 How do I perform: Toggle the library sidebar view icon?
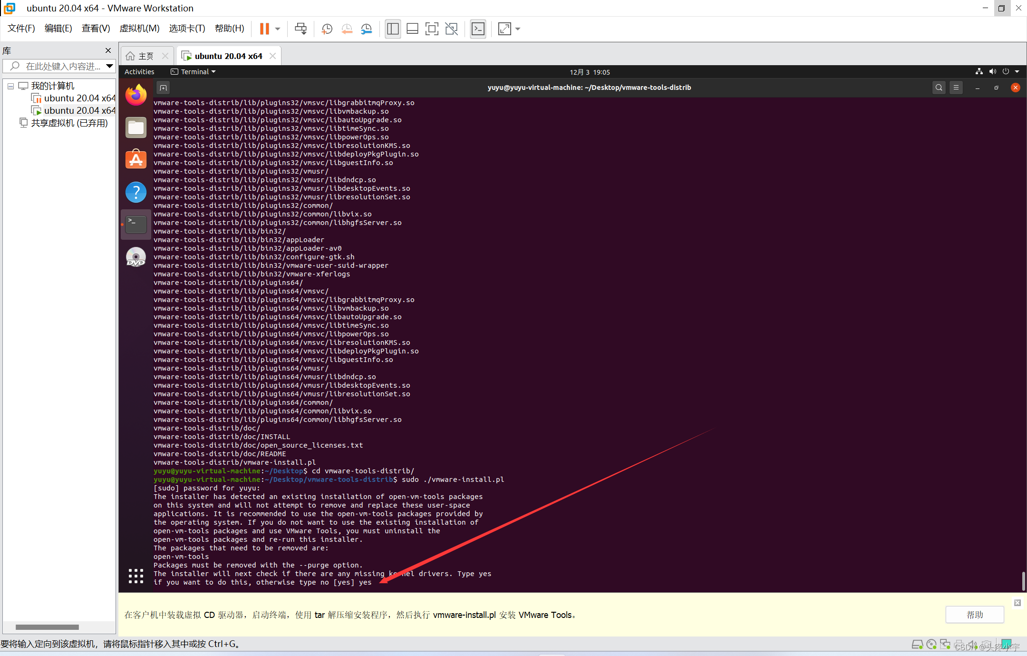click(393, 29)
